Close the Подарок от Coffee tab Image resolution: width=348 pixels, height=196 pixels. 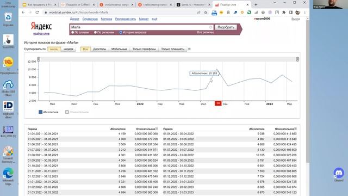94,4
